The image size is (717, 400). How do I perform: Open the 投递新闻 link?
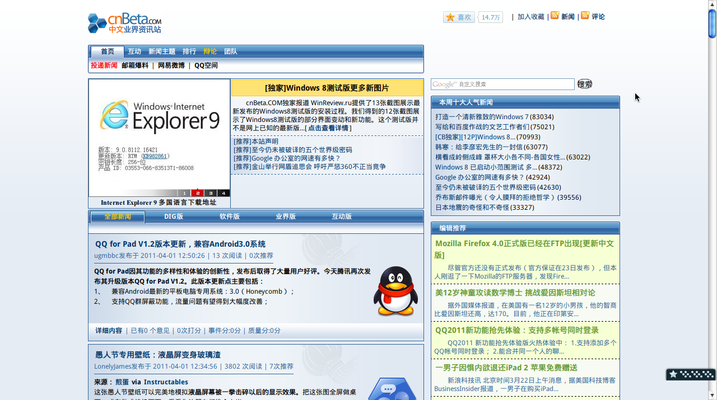point(104,65)
